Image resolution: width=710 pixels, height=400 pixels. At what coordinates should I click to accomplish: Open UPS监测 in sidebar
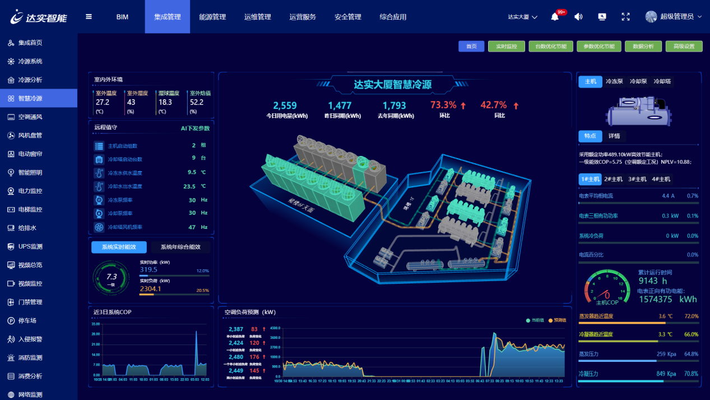(x=39, y=246)
